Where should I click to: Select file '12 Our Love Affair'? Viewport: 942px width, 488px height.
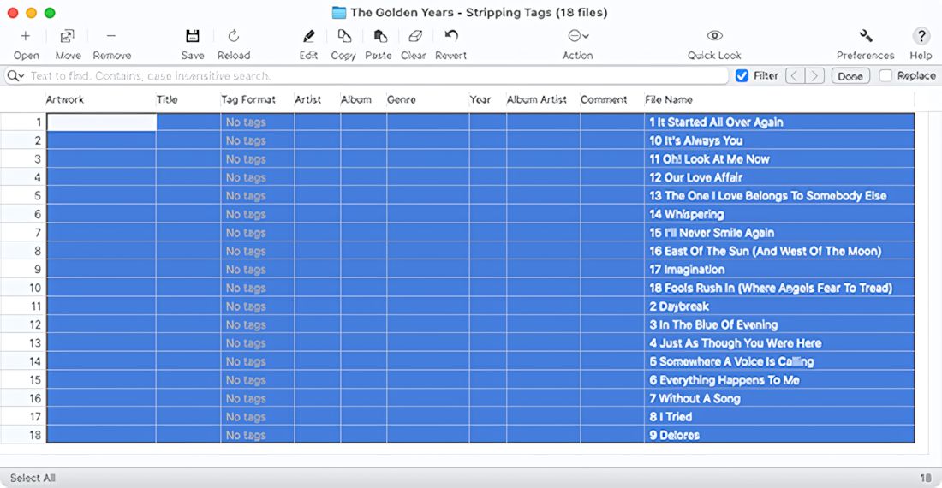[x=695, y=178]
